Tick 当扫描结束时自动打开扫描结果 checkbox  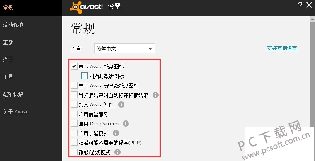(74, 95)
